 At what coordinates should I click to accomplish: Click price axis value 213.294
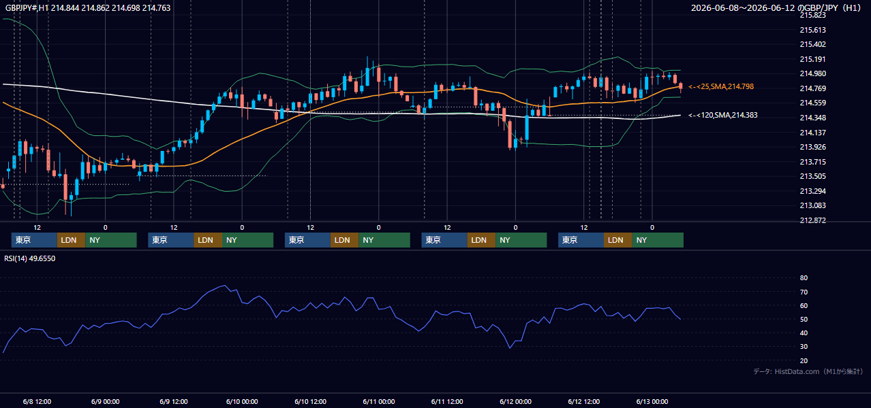point(812,191)
